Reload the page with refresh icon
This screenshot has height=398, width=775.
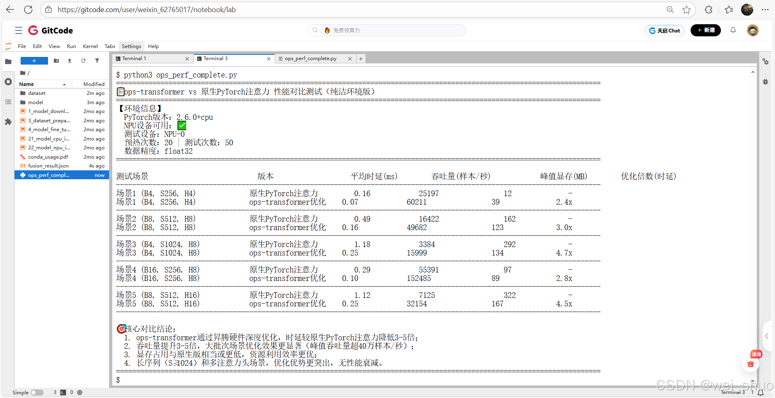coord(28,10)
